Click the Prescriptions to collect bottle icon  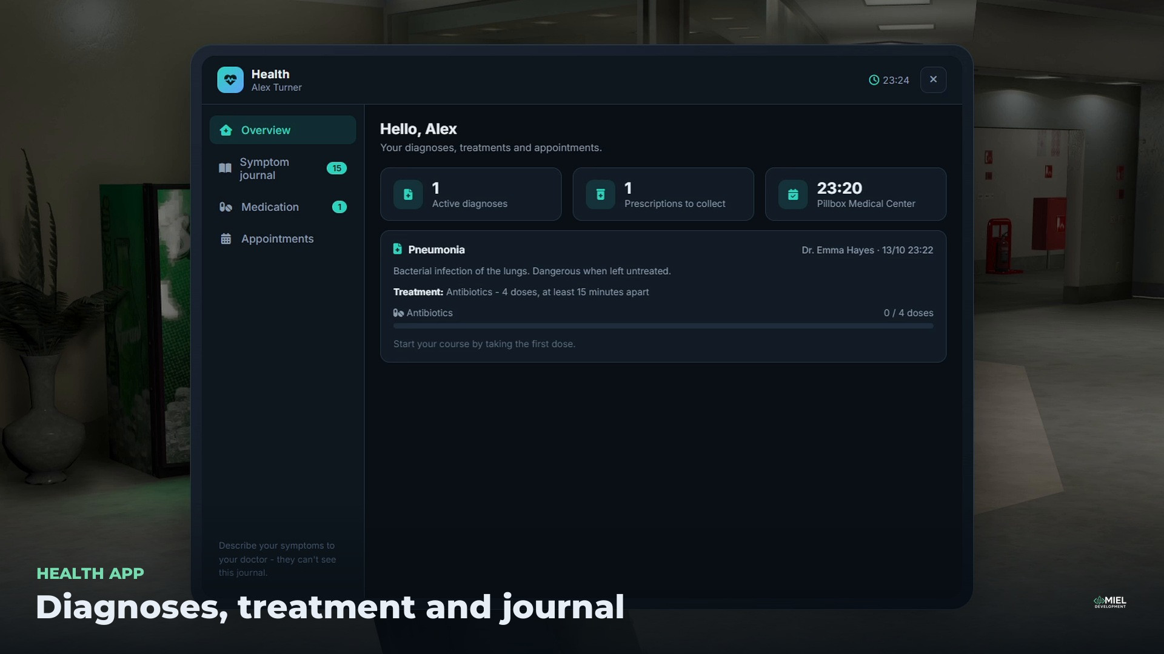click(x=600, y=194)
